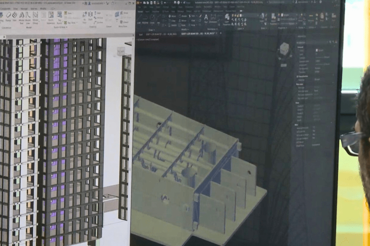Select the Room Separator tool
This screenshot has width=370, height=246.
[51, 17]
